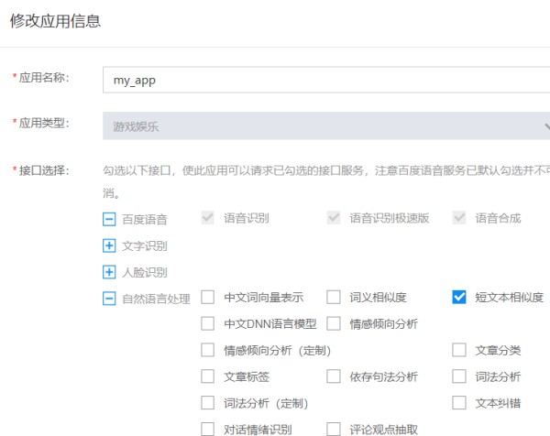Click the 文本纠错 label text

click(x=498, y=403)
